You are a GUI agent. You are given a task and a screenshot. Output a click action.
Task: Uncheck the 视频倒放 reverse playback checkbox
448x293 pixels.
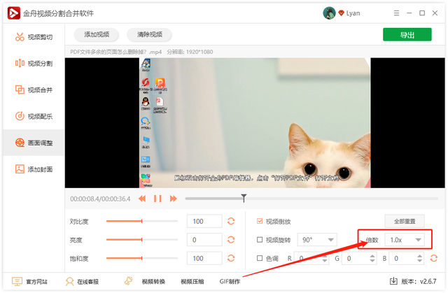click(260, 221)
